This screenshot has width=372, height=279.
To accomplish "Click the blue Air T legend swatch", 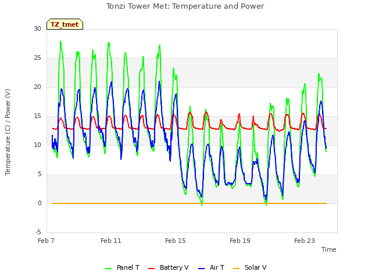I will [x=201, y=269].
